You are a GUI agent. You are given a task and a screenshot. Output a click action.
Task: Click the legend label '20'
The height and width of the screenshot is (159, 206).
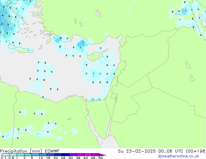[x=56, y=158]
